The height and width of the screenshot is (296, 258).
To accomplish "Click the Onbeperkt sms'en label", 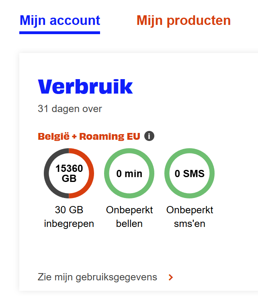I will click(190, 217).
